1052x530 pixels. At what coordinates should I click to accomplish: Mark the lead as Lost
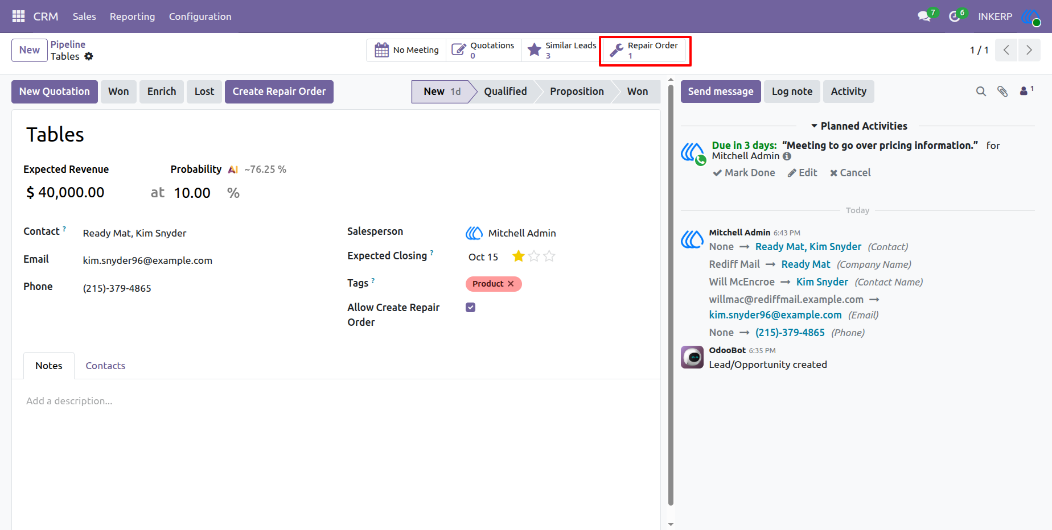coord(204,92)
